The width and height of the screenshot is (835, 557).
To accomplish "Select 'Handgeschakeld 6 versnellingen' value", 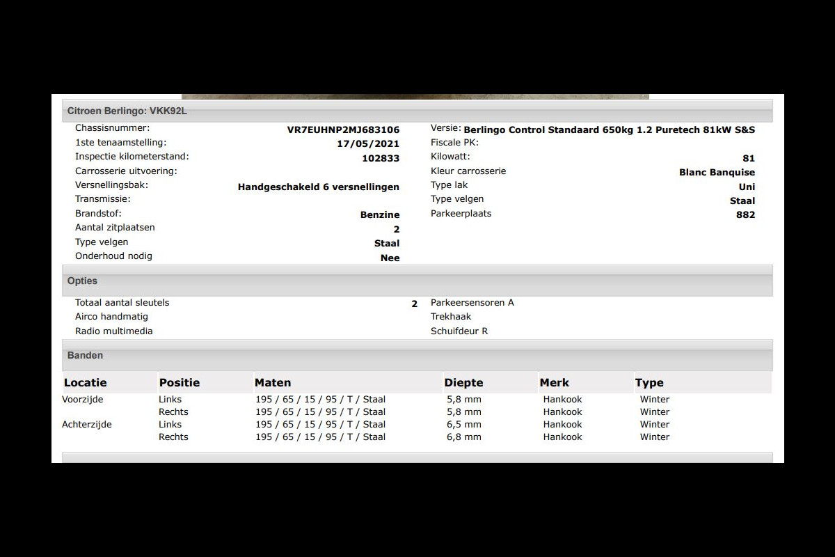I will 319,187.
